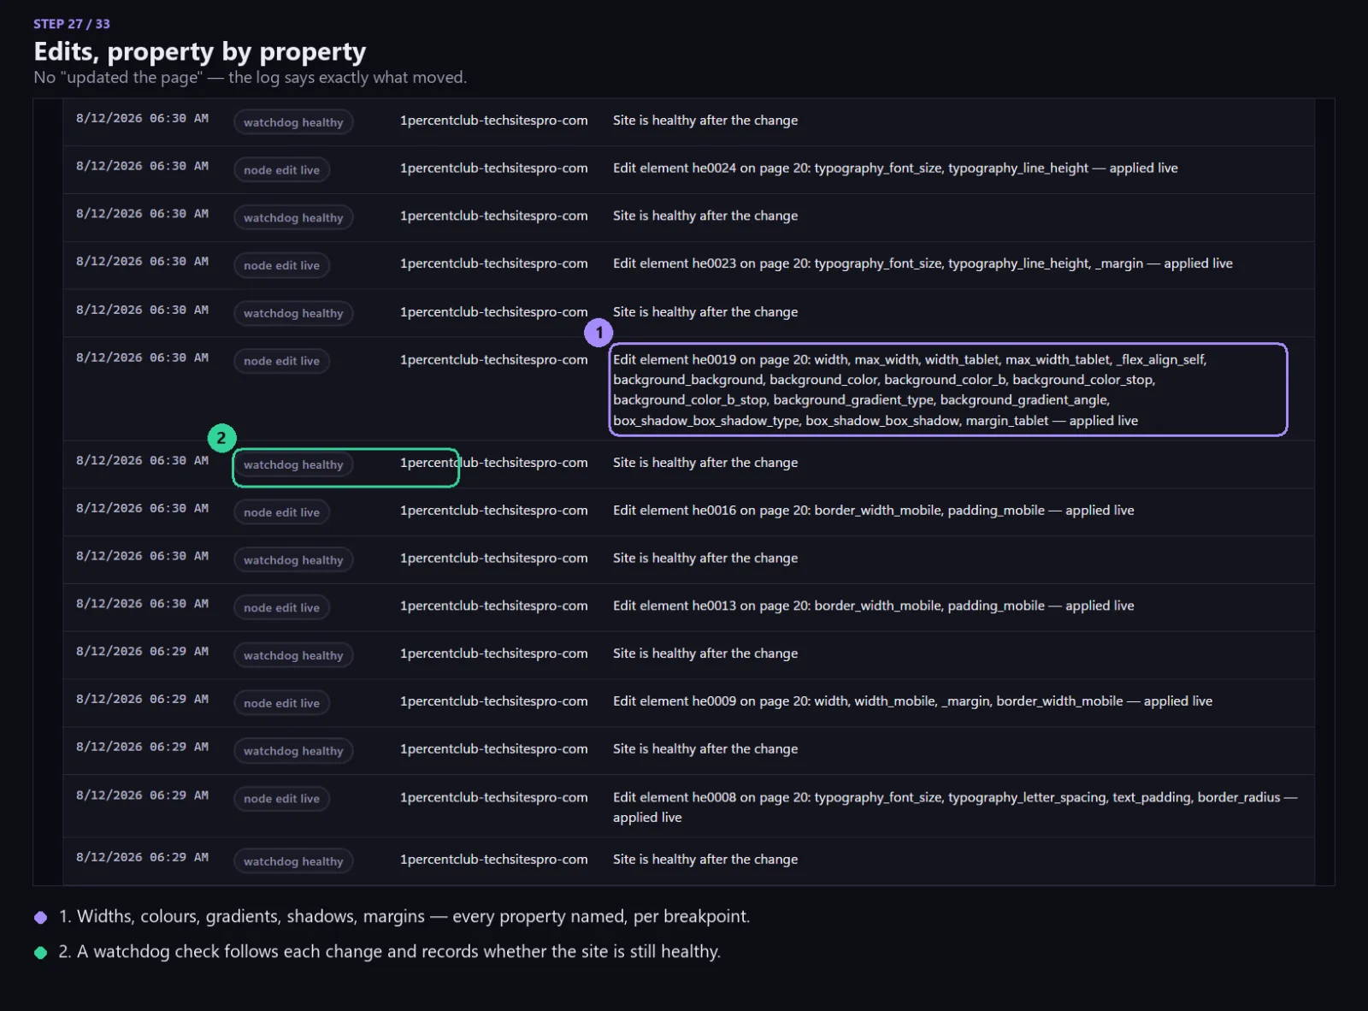
Task: Click the 'STEP 27 / 33' step indicator
Action: [72, 24]
